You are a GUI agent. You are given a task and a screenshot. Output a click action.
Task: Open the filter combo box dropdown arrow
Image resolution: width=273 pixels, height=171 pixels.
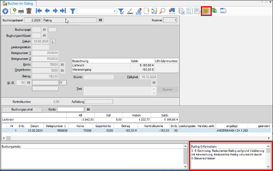115,11
